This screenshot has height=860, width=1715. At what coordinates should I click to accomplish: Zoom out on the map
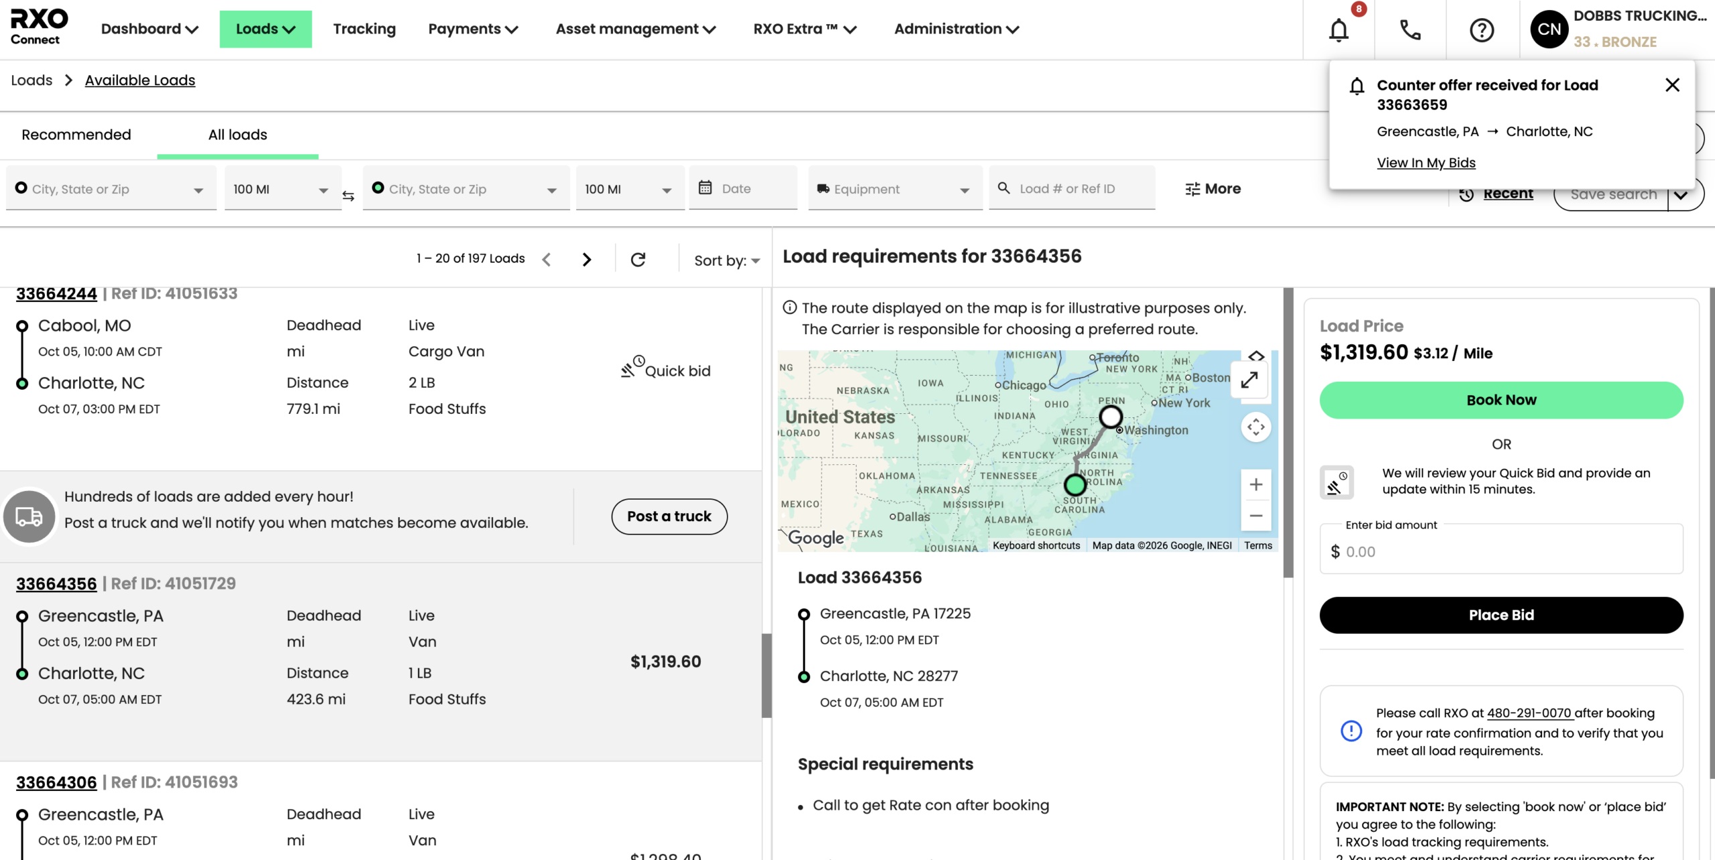point(1256,516)
